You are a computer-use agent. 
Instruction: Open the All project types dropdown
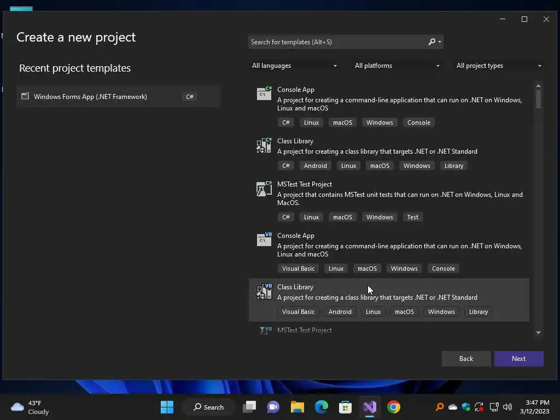[x=499, y=66]
